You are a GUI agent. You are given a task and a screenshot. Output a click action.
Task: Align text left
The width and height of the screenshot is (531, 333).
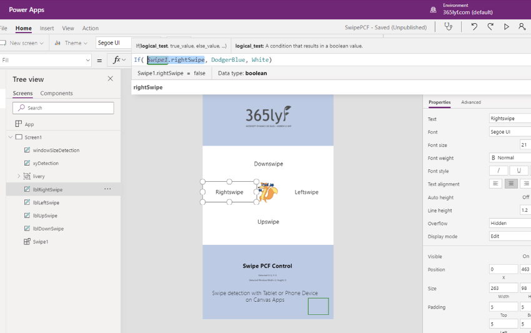pyautogui.click(x=495, y=184)
